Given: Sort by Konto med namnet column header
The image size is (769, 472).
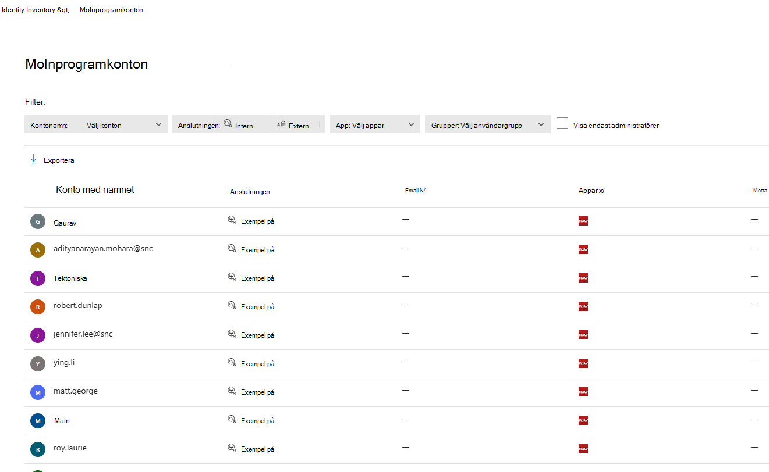Looking at the screenshot, I should (x=95, y=189).
